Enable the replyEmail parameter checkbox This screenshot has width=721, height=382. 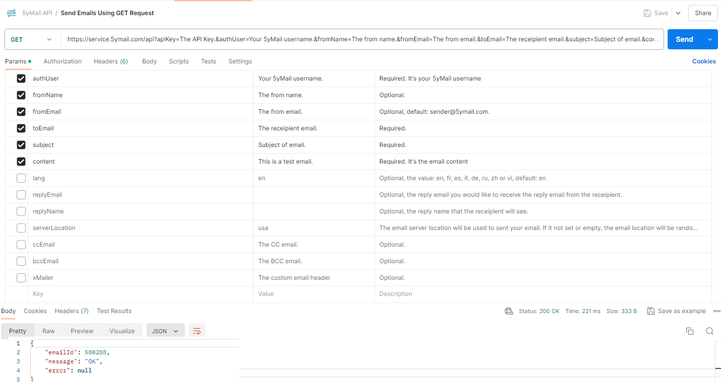(x=21, y=195)
